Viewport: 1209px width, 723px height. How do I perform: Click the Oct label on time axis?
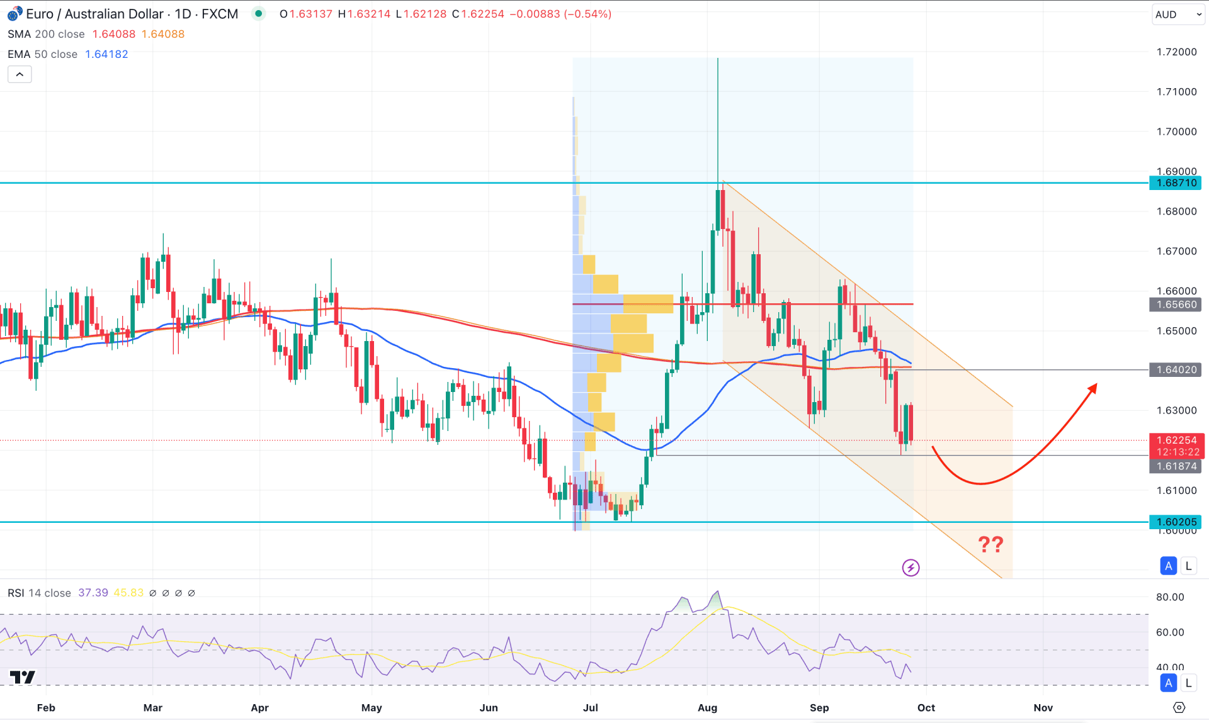pyautogui.click(x=926, y=707)
